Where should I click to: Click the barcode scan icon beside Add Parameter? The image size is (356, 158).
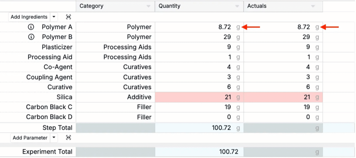tap(69, 138)
